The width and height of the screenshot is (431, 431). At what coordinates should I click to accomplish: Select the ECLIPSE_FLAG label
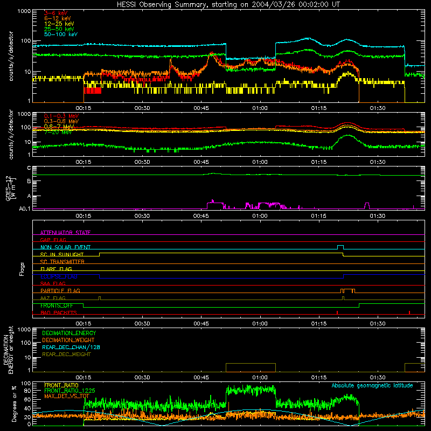coord(59,276)
